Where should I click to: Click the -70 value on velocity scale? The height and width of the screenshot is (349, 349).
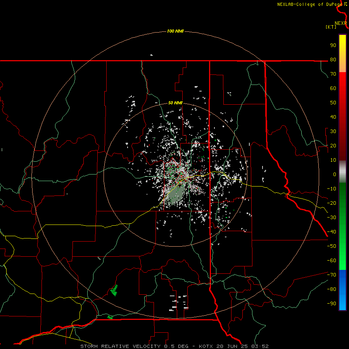pyautogui.click(x=332, y=275)
